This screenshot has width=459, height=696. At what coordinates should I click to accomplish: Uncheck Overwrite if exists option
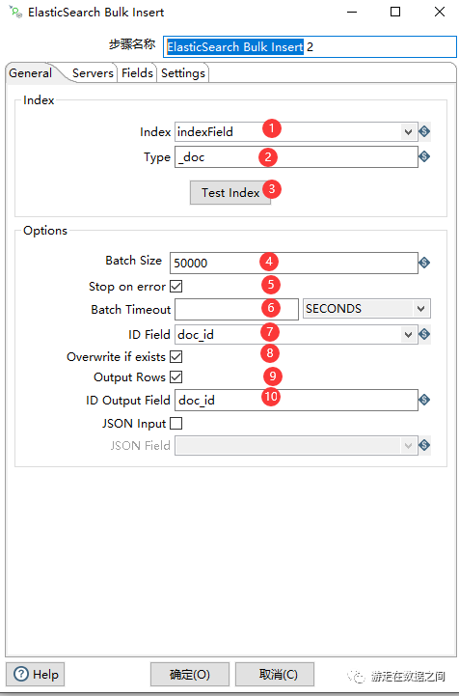176,356
